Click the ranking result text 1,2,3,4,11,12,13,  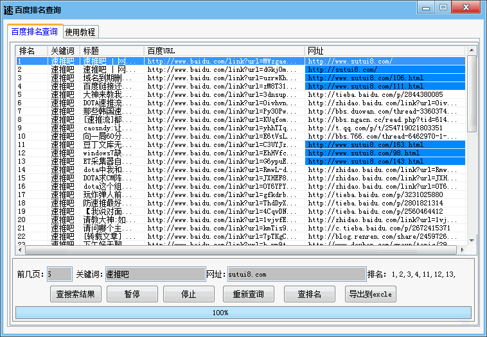click(x=423, y=274)
